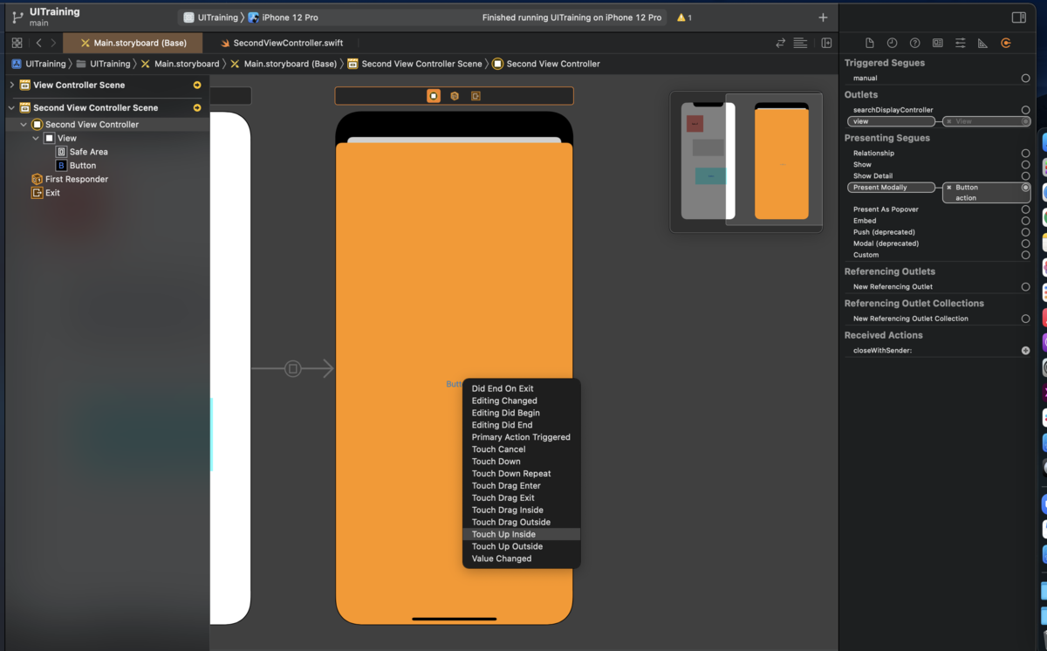The width and height of the screenshot is (1047, 651).
Task: Select Second View Controller icon in scene dock
Action: pyautogui.click(x=434, y=96)
